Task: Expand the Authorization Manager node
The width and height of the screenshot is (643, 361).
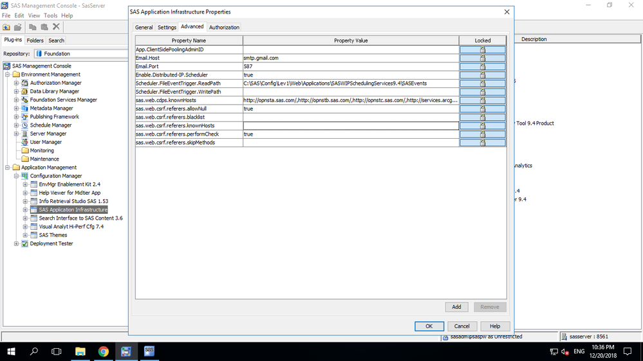Action: coord(16,83)
